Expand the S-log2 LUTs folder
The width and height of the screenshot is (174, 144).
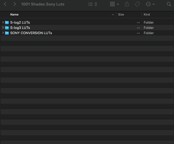click(3, 22)
